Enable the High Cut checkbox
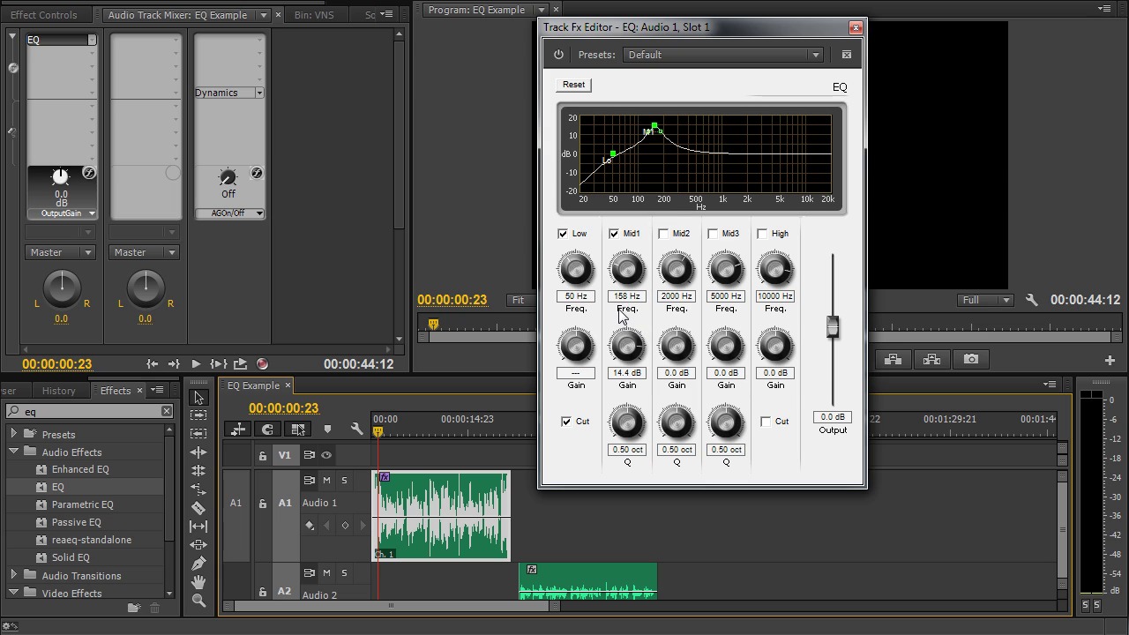The height and width of the screenshot is (635, 1129). pyautogui.click(x=766, y=422)
